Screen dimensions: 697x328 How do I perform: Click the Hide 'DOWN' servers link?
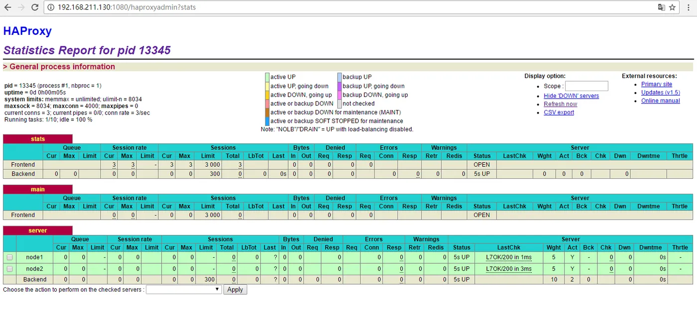(x=571, y=96)
